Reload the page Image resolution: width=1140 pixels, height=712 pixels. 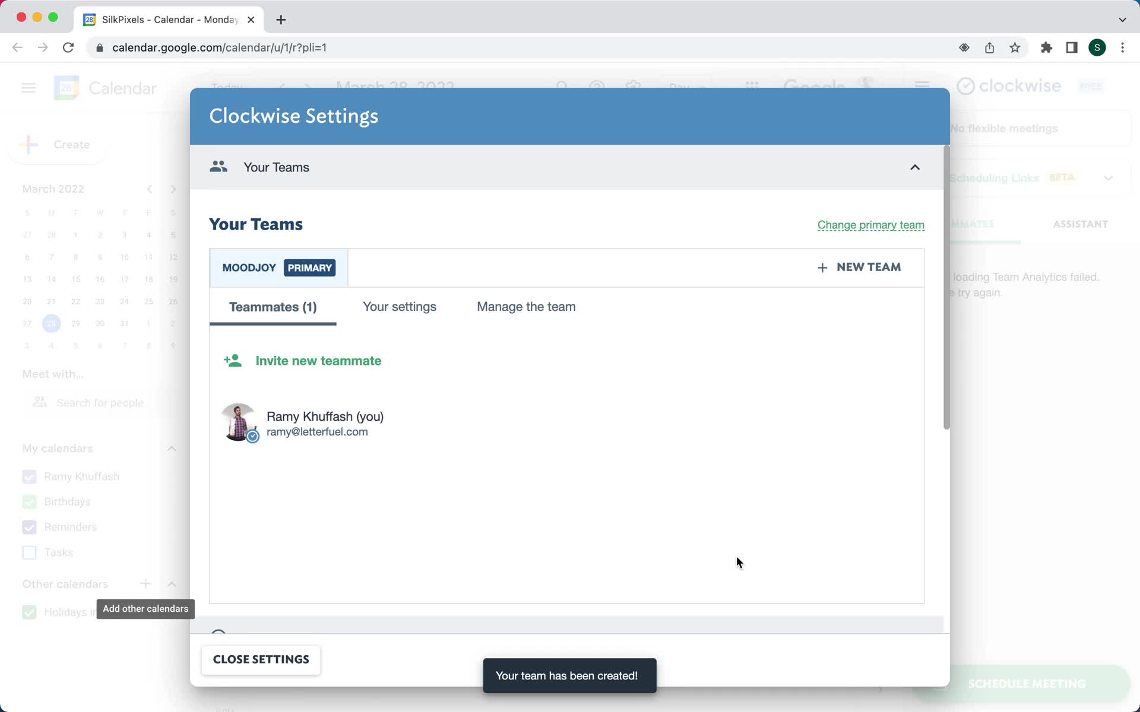click(x=68, y=47)
